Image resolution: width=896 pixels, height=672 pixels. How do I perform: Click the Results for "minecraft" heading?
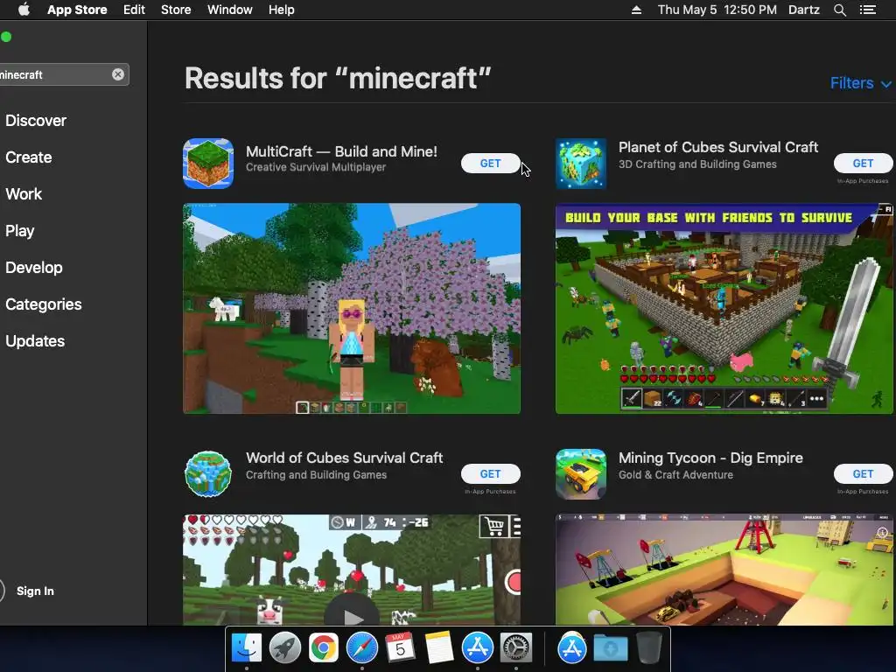pos(338,78)
